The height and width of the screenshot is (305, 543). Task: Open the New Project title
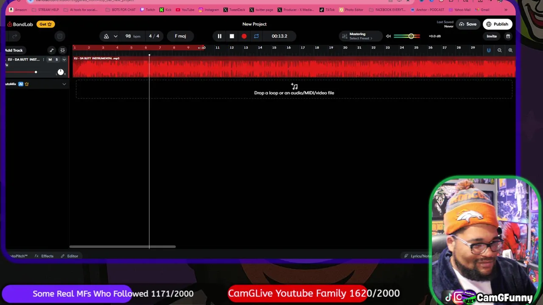pyautogui.click(x=255, y=24)
